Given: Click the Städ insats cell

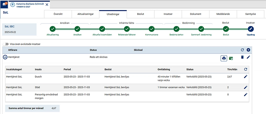Looking at the screenshot, I should pos(38,87).
